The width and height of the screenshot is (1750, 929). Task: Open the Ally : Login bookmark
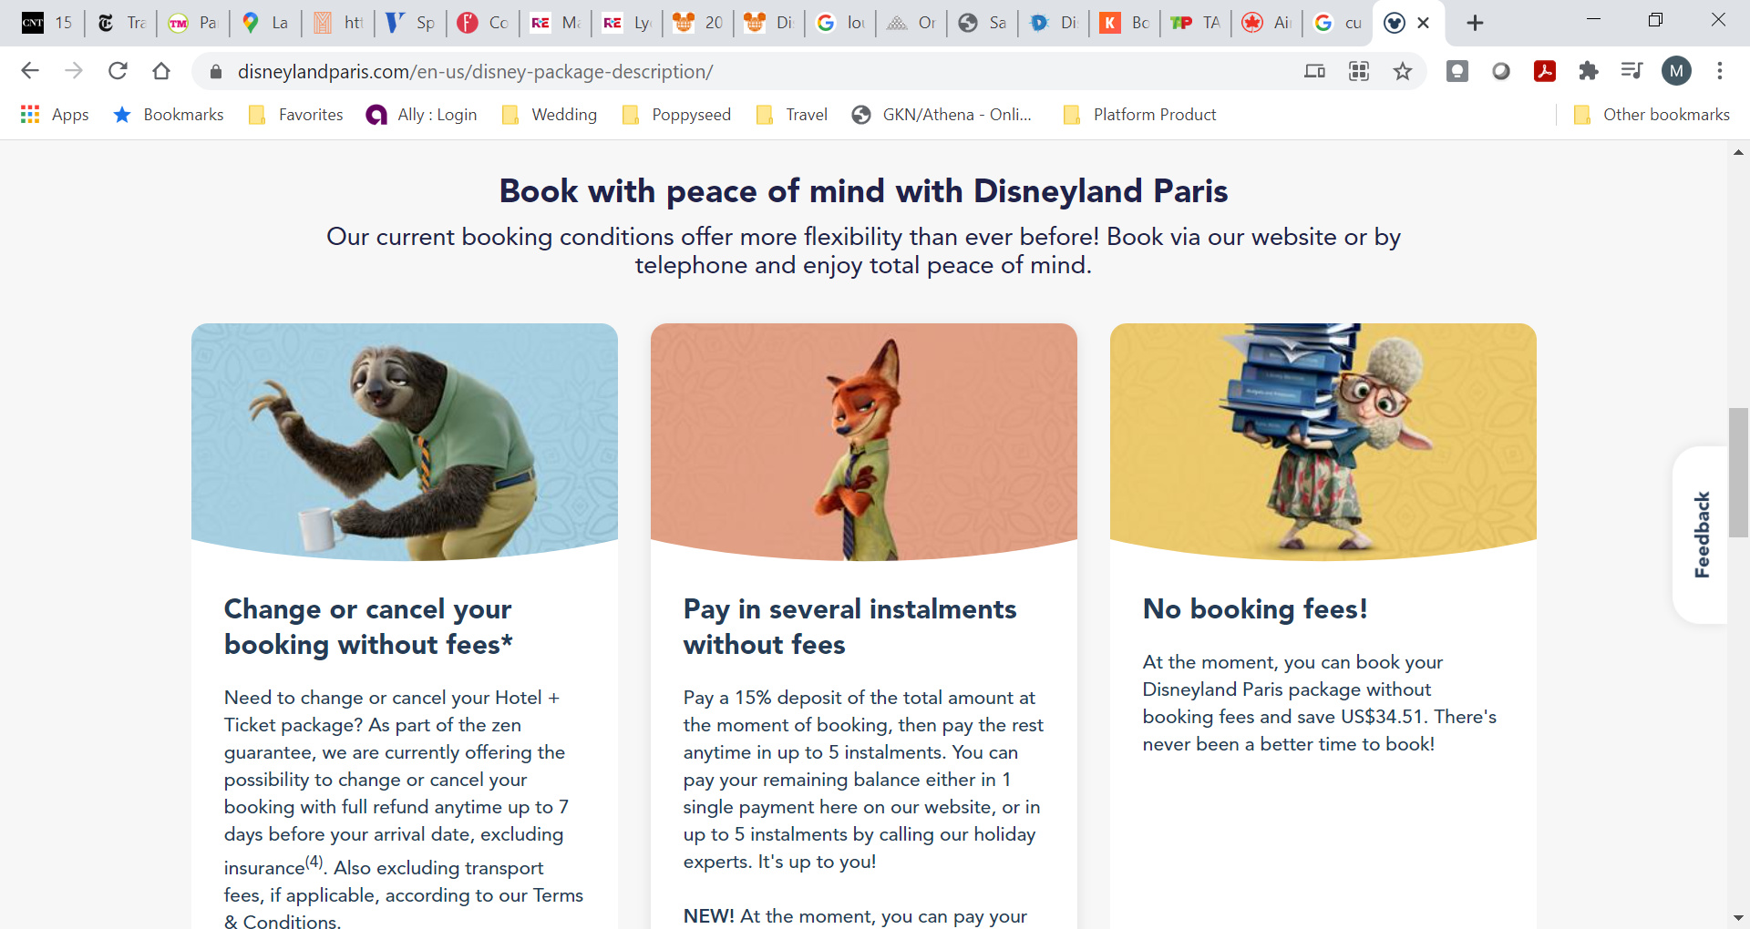click(x=421, y=115)
